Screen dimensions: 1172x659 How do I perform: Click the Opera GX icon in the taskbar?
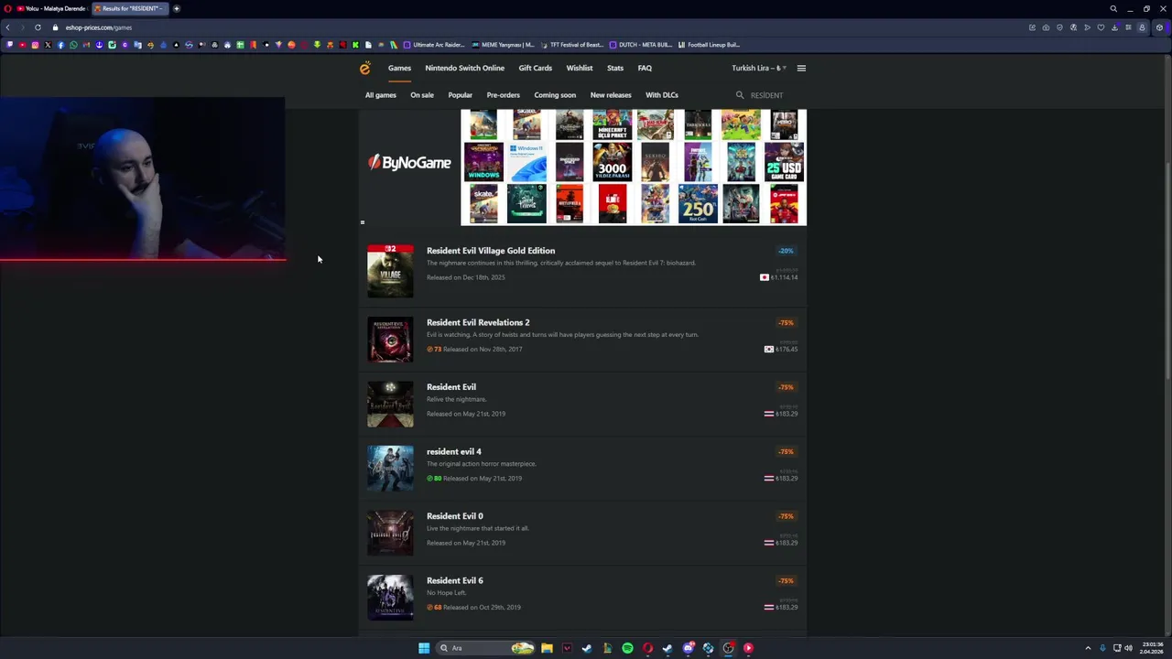(647, 648)
